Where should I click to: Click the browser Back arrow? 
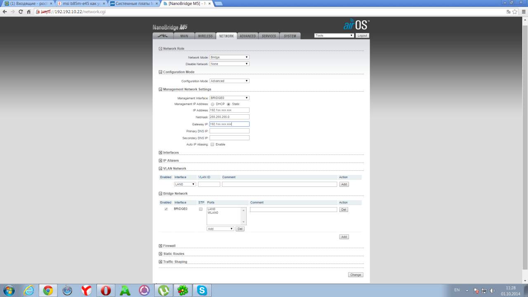[5, 12]
